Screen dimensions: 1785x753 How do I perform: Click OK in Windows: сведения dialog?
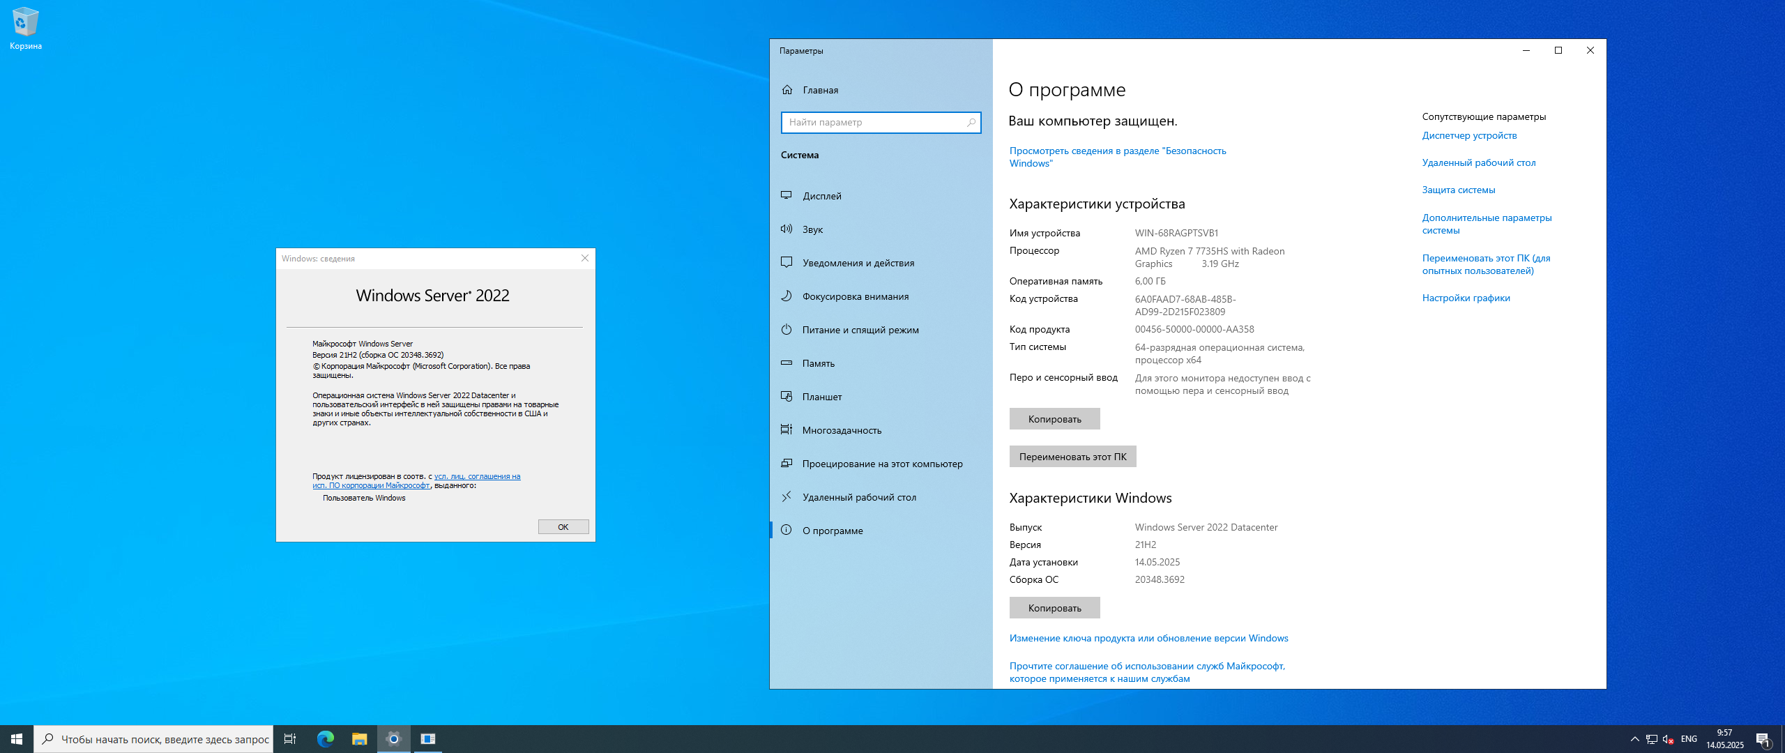click(563, 527)
